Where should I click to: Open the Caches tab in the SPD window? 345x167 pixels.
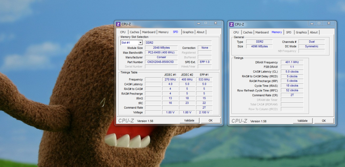(134, 32)
